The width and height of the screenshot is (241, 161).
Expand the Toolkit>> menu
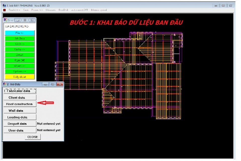tap(14, 10)
